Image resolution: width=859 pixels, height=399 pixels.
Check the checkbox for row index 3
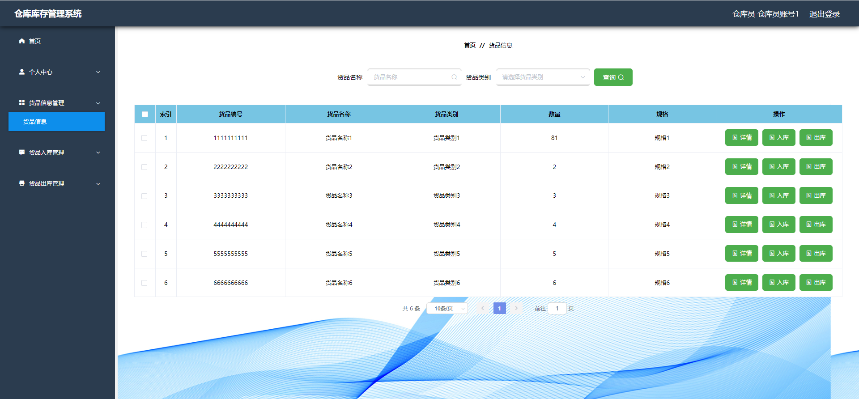pos(144,196)
